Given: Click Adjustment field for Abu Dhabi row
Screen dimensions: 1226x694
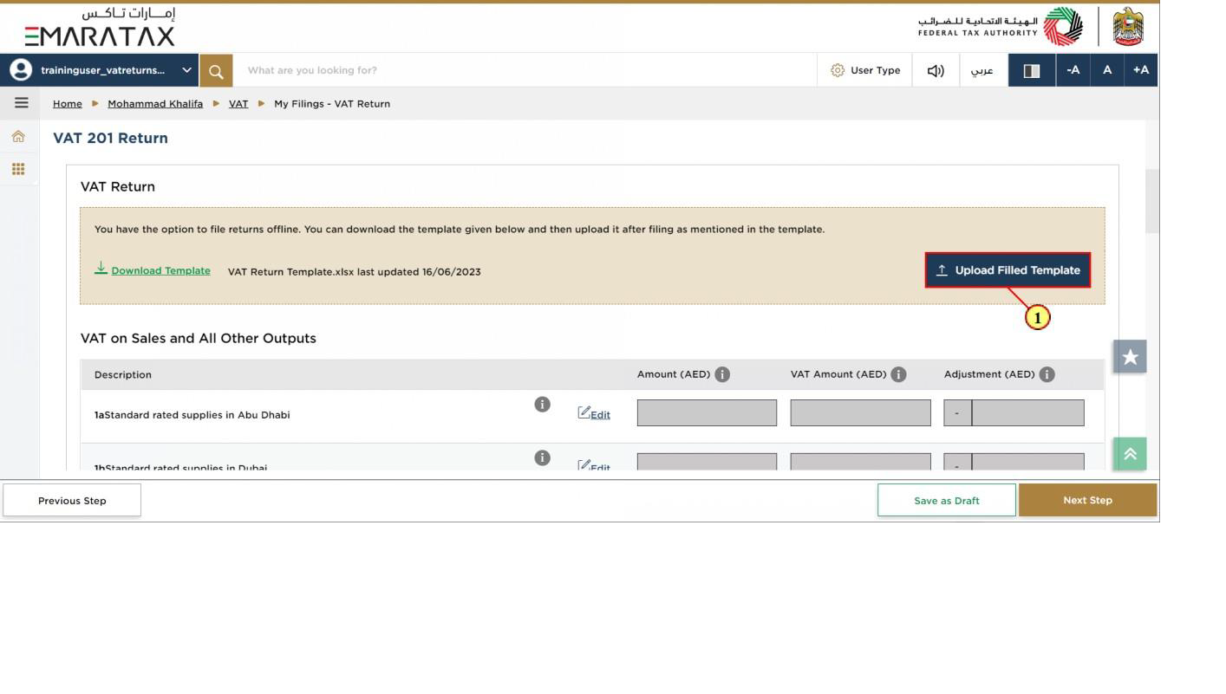Looking at the screenshot, I should pos(1027,413).
